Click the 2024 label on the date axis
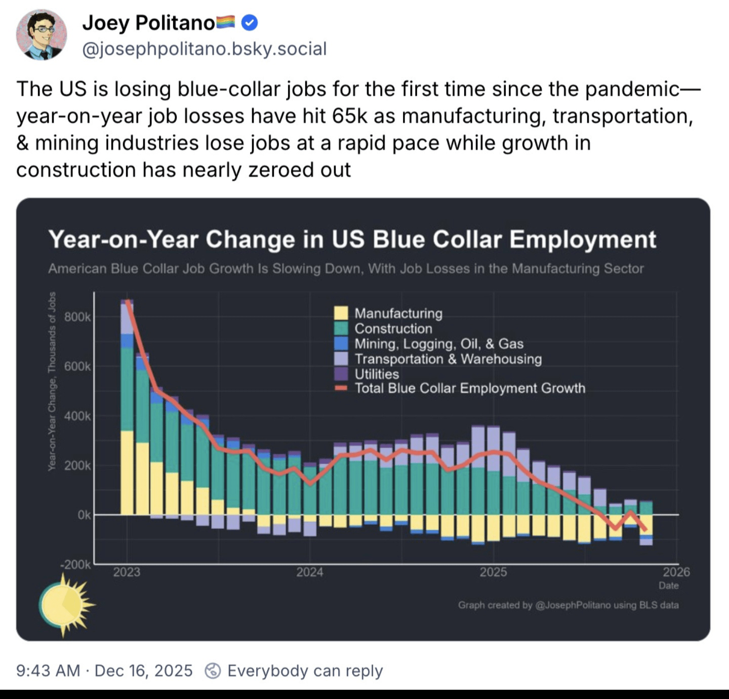The image size is (729, 699). tap(309, 572)
